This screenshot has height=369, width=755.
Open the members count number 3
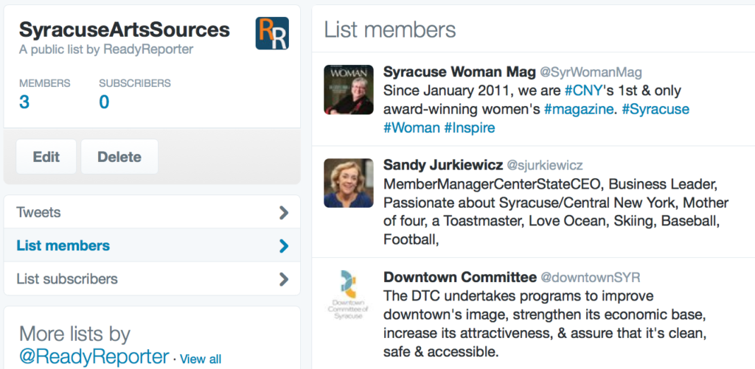click(24, 102)
